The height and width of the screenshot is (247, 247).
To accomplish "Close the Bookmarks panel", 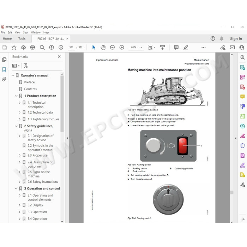I will tap(59, 56).
